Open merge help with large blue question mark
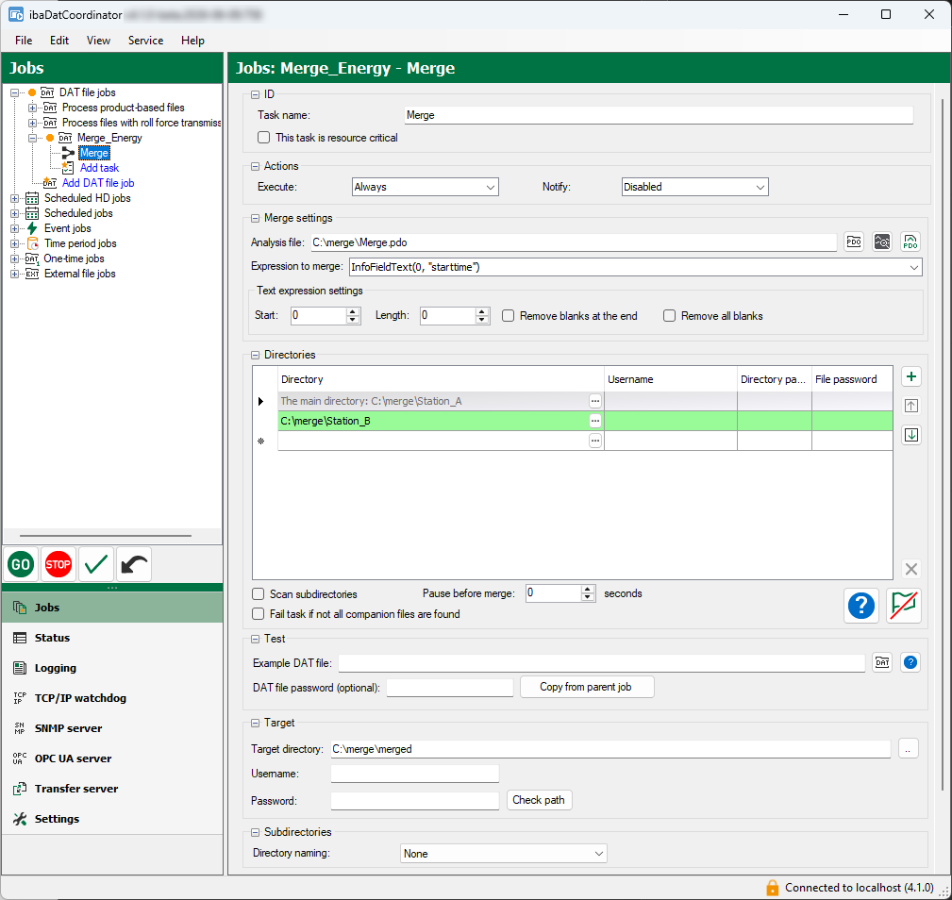The image size is (952, 900). coord(860,605)
